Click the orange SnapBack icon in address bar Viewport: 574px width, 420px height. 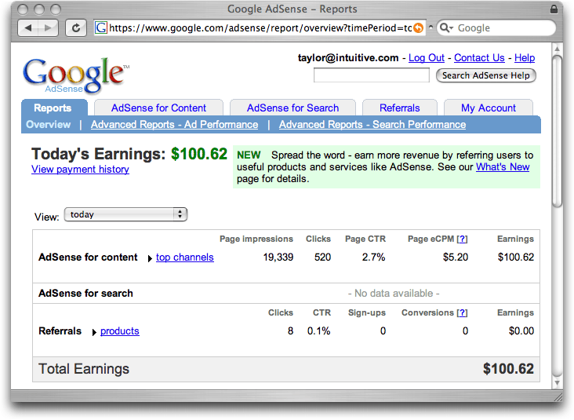(x=418, y=27)
